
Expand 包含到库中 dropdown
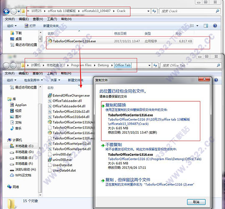coord(33,80)
